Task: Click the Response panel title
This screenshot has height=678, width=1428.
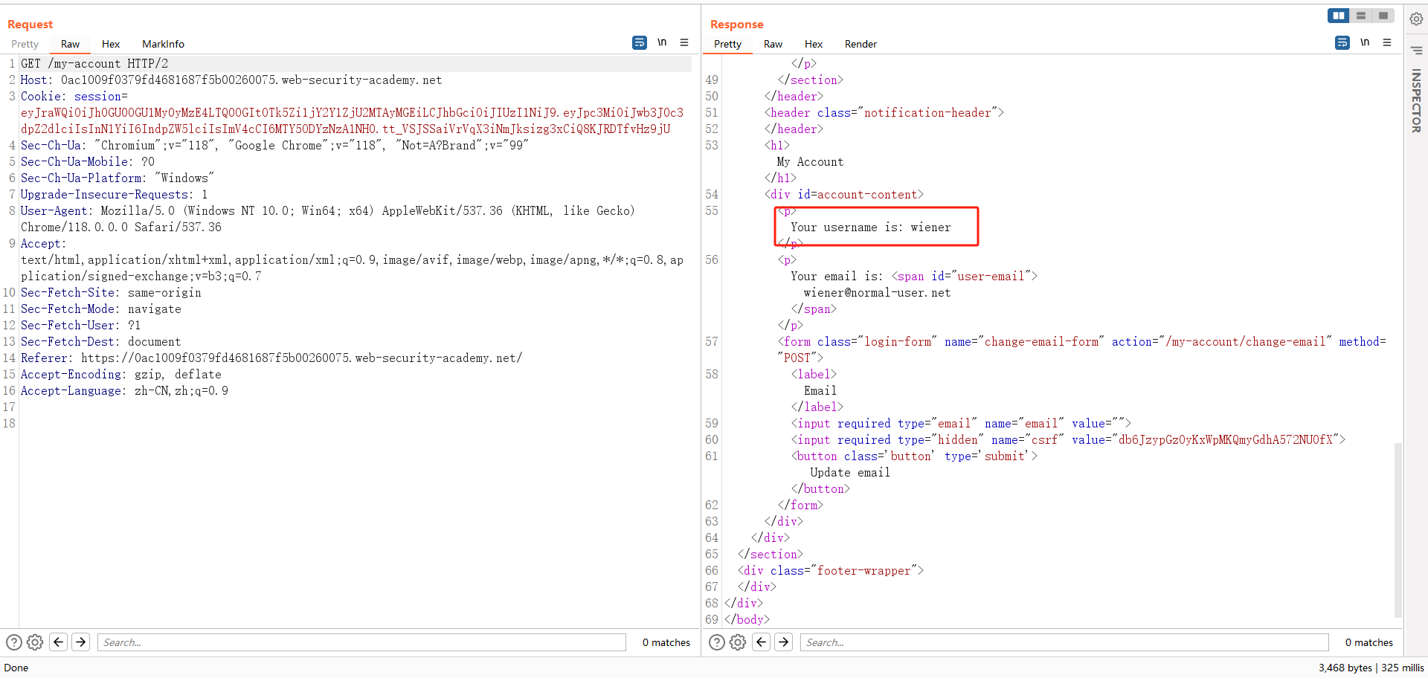Action: [x=737, y=25]
